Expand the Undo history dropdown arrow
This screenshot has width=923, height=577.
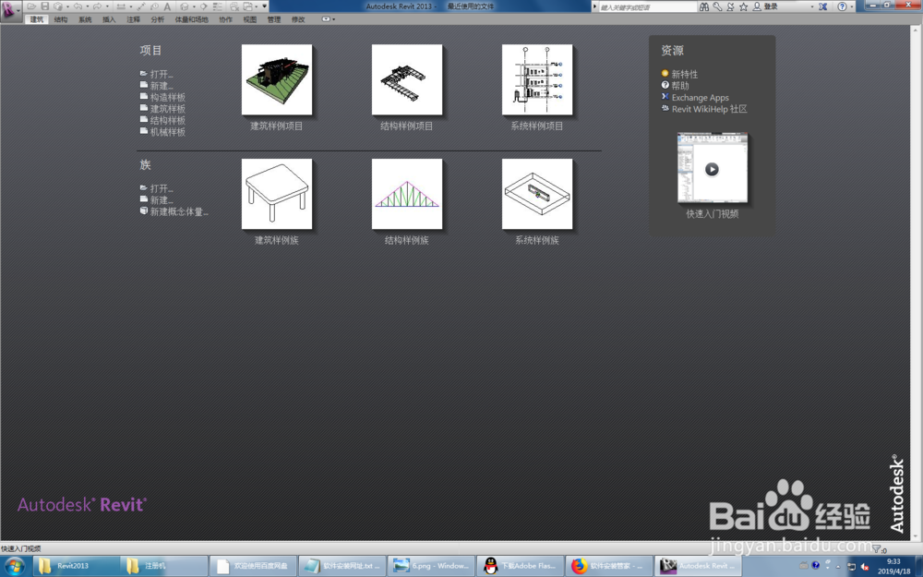click(87, 6)
